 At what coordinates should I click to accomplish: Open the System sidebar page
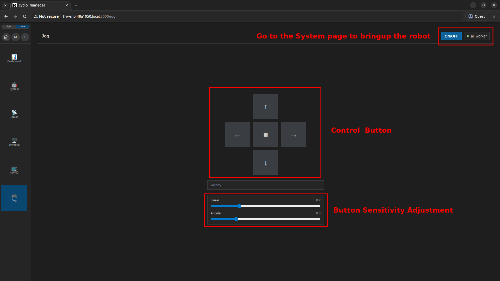(x=14, y=86)
